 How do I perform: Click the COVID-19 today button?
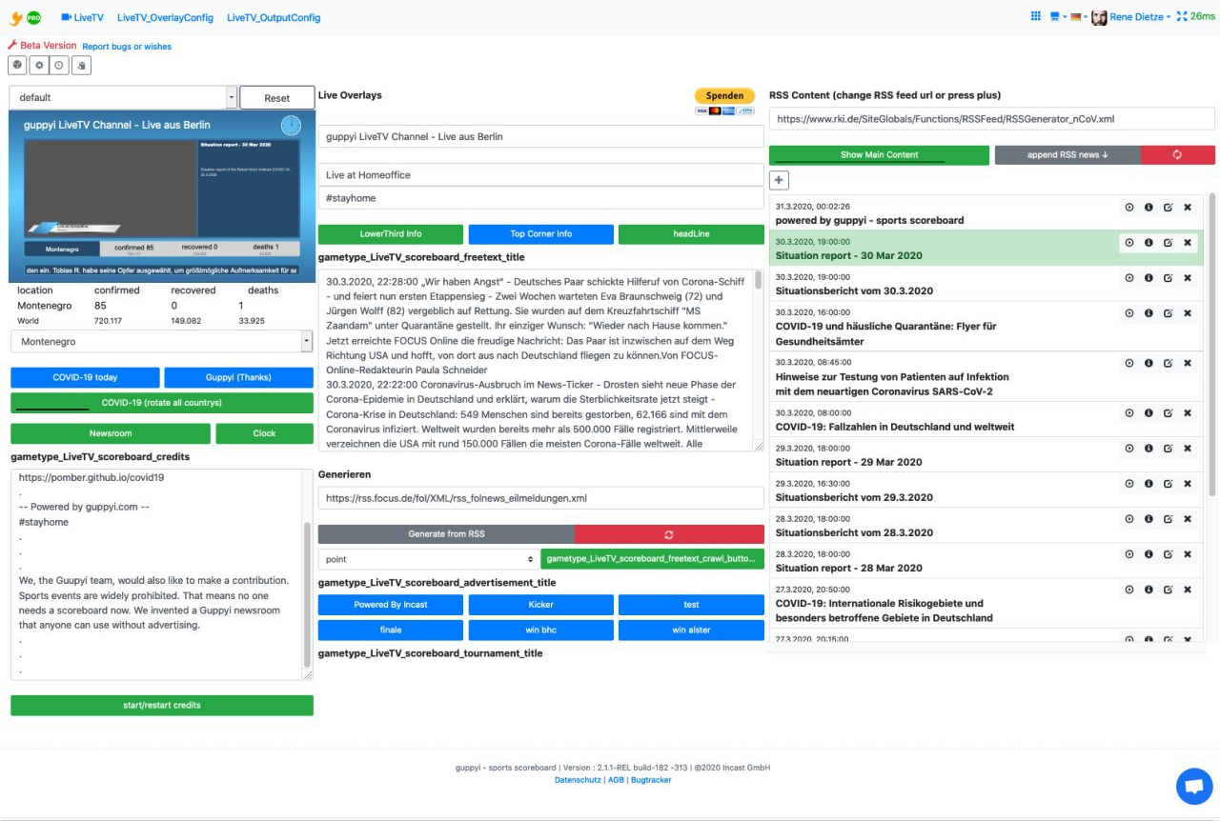(x=85, y=377)
